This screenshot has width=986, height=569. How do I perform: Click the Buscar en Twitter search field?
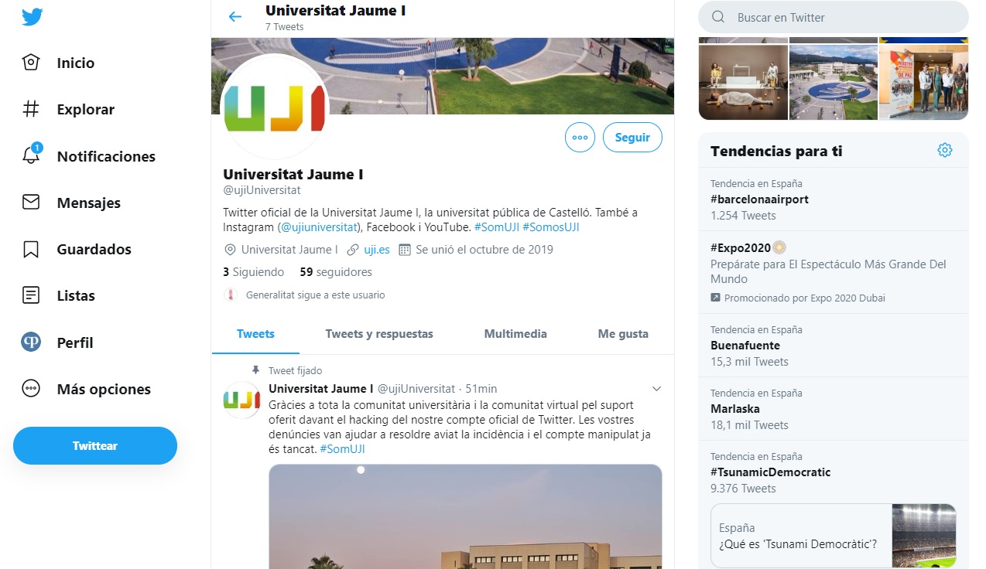pyautogui.click(x=834, y=17)
